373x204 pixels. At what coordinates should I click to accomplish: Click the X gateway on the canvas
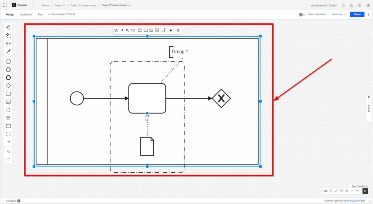(x=221, y=98)
